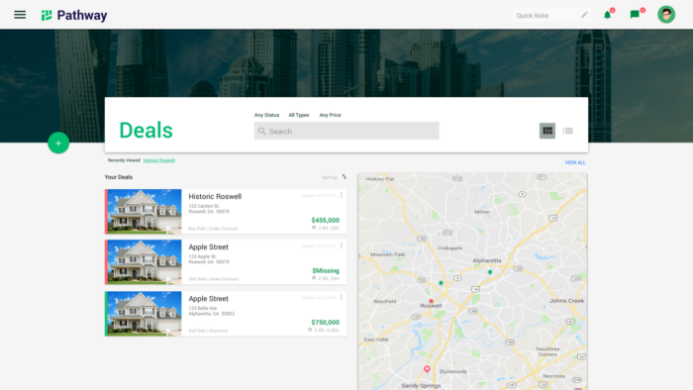Click the Quick Note pencil icon
The width and height of the screenshot is (693, 390).
pyautogui.click(x=584, y=15)
